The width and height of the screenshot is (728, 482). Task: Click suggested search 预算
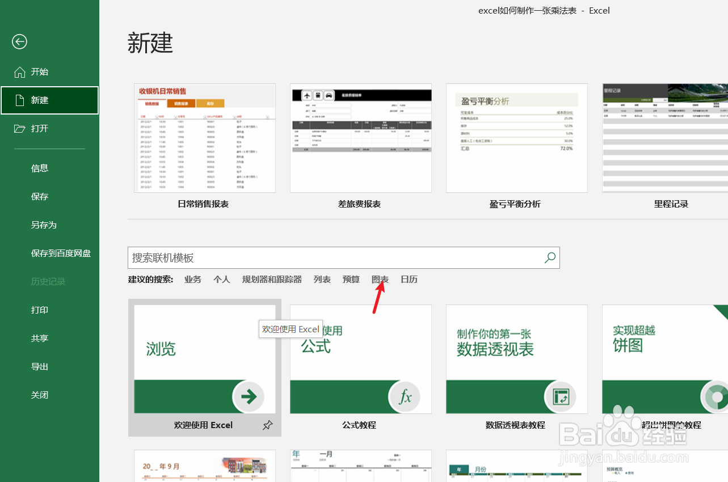[x=351, y=280]
